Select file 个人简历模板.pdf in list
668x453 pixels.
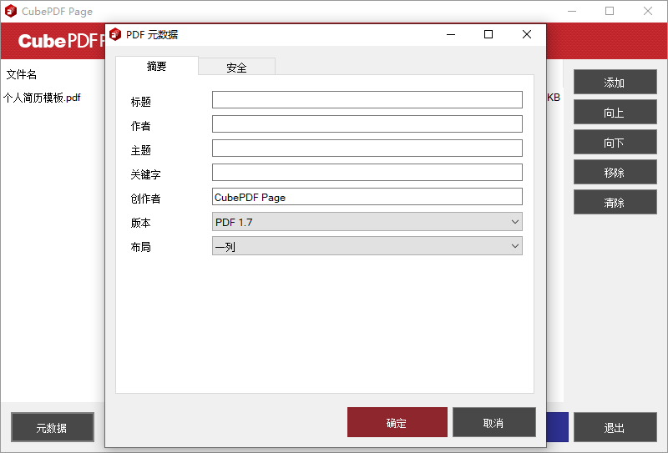point(42,98)
